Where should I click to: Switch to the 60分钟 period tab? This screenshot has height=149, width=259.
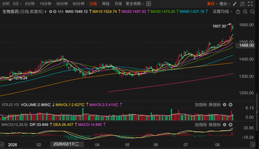tap(78, 4)
